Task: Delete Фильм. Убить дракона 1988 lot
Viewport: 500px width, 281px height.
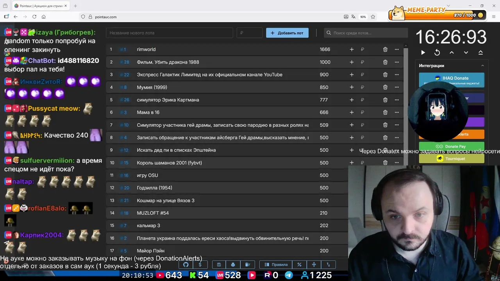Action: pos(385,62)
